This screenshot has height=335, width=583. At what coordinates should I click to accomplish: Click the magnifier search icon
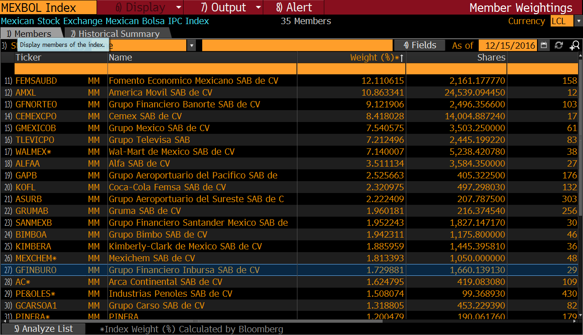pos(575,45)
